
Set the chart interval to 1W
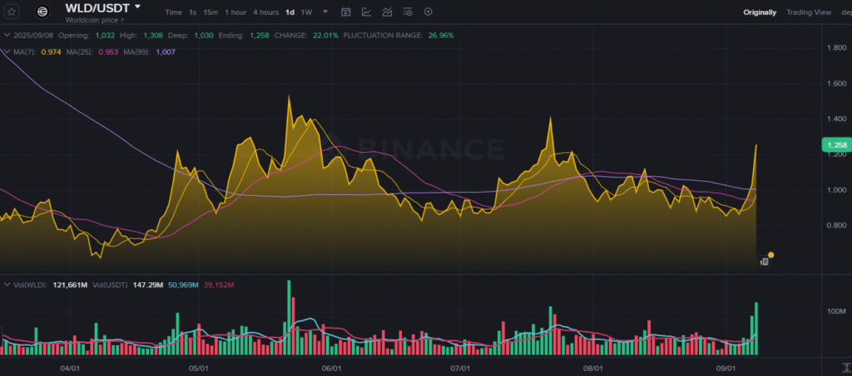(x=307, y=12)
